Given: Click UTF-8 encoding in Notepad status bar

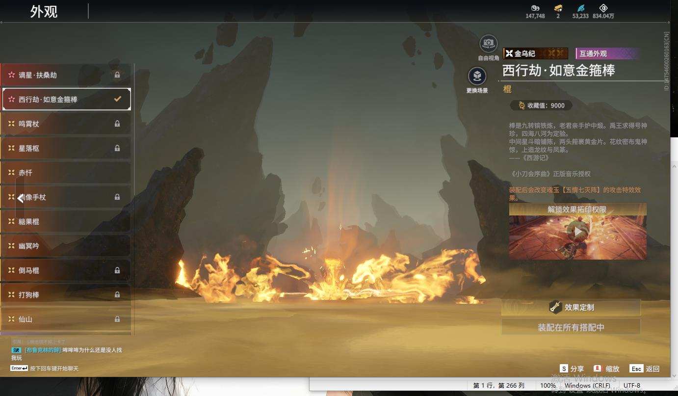Looking at the screenshot, I should tap(632, 386).
